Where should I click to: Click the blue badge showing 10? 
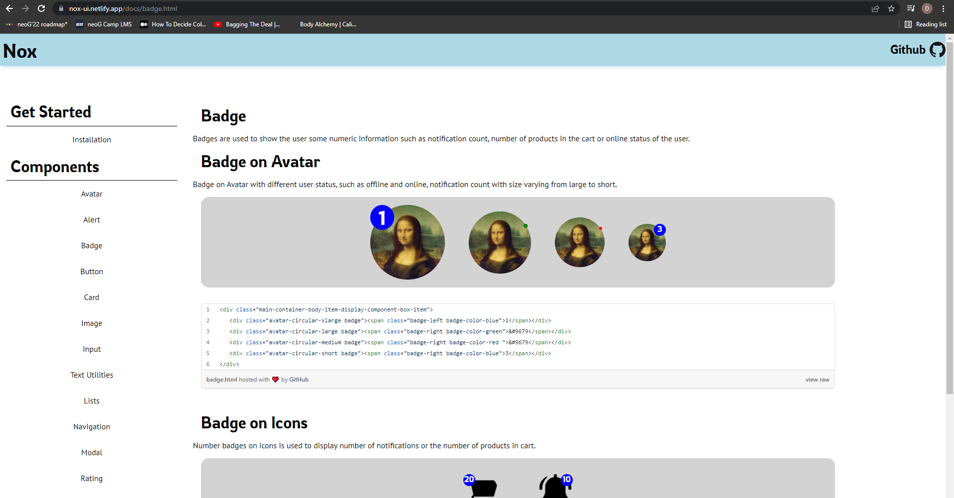tap(566, 480)
